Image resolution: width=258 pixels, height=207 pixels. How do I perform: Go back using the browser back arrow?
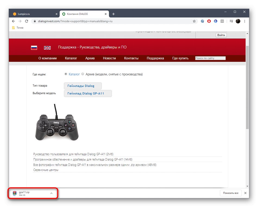point(14,21)
